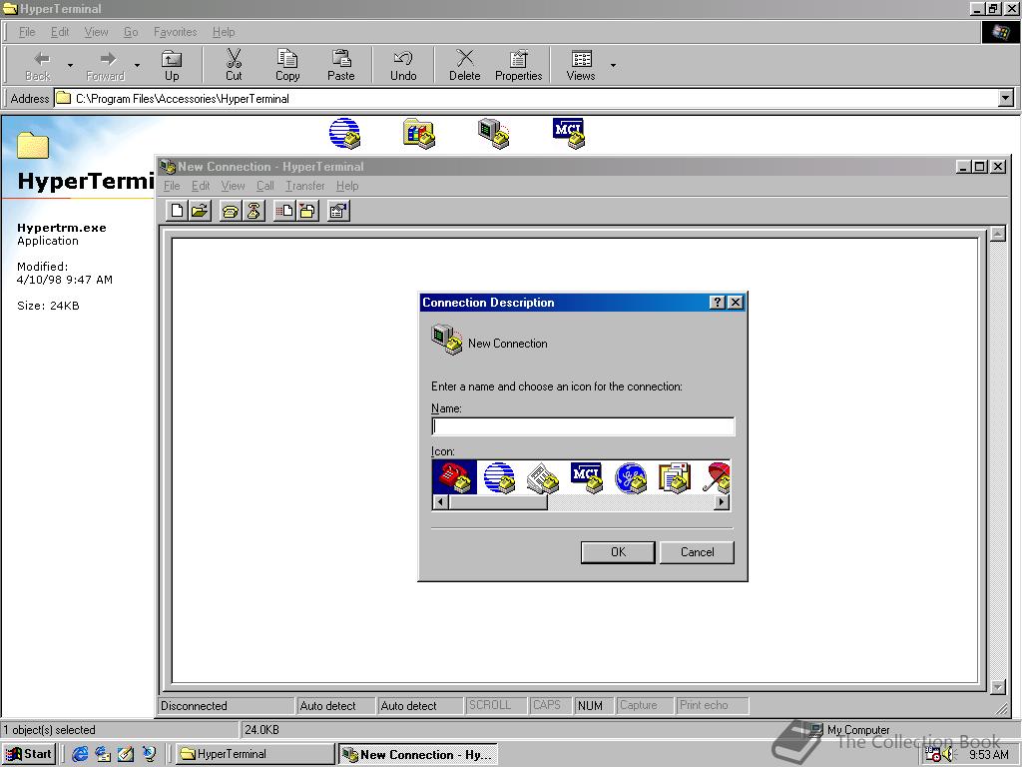
Task: Click the Properties toolbar icon in New Connection window
Action: click(x=338, y=211)
